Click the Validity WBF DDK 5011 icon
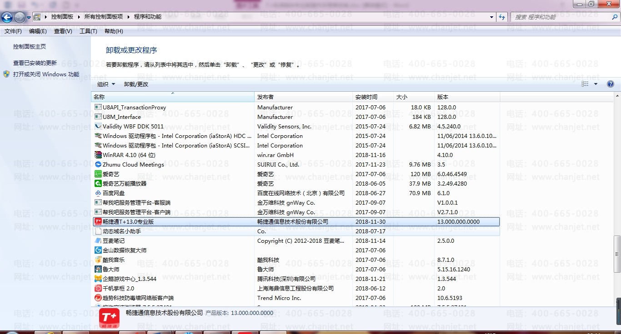Image resolution: width=621 pixels, height=334 pixels. 98,127
